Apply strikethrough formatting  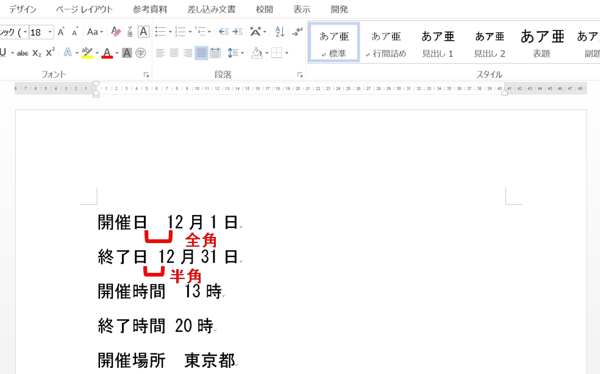point(23,53)
